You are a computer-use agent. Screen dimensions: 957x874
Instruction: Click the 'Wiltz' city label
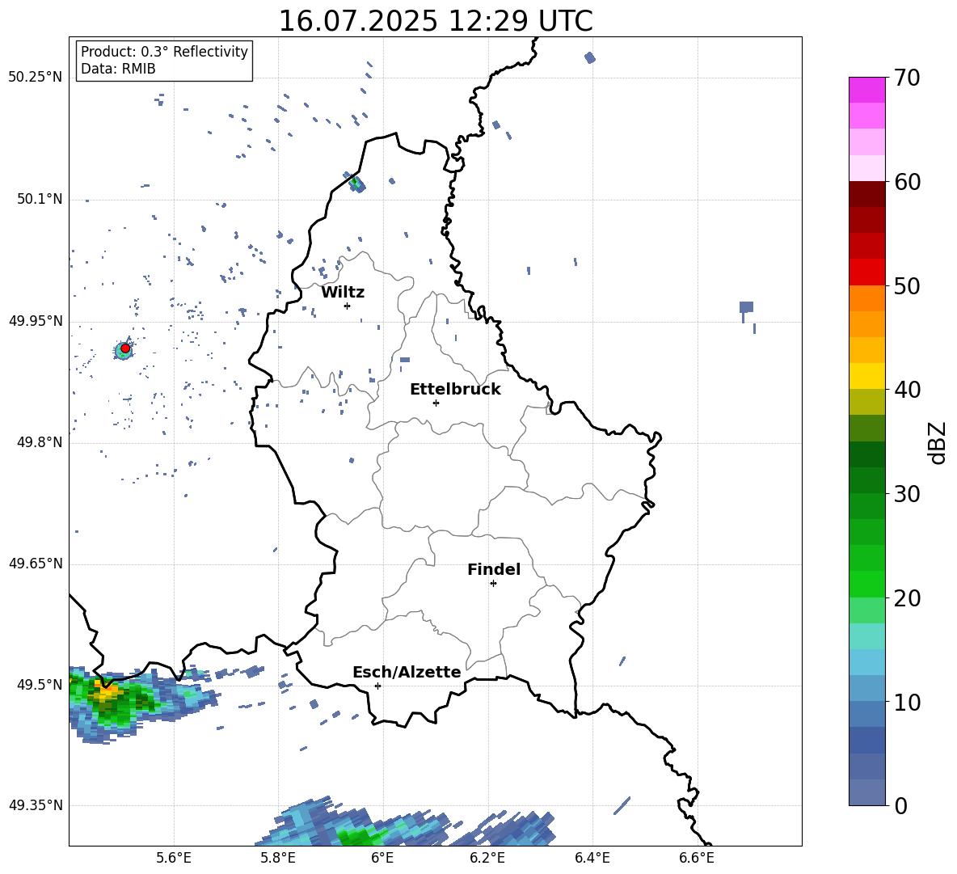343,293
